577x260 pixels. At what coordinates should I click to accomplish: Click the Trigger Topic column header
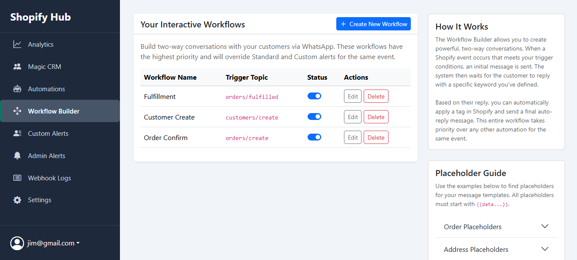coord(247,78)
